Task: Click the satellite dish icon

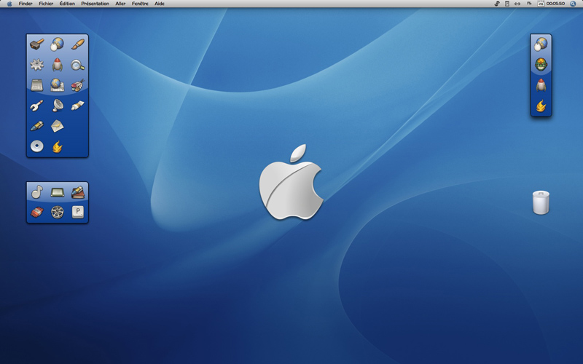Action: click(x=57, y=106)
